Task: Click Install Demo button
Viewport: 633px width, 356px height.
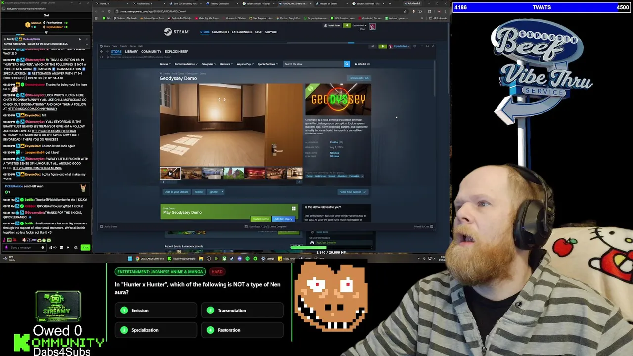Action: 261,219
